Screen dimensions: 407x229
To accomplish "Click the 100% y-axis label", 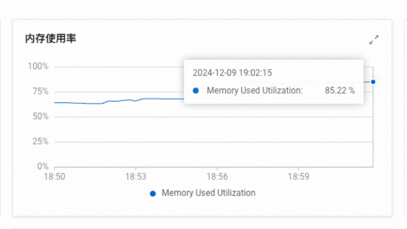I will [38, 66].
